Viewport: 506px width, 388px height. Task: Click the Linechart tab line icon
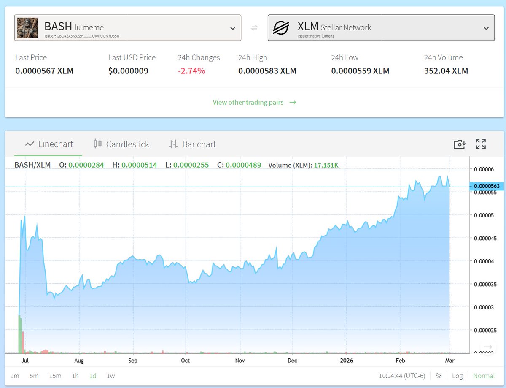[x=30, y=144]
